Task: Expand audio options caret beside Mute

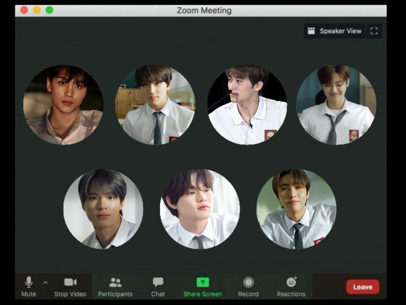Action: point(46,282)
